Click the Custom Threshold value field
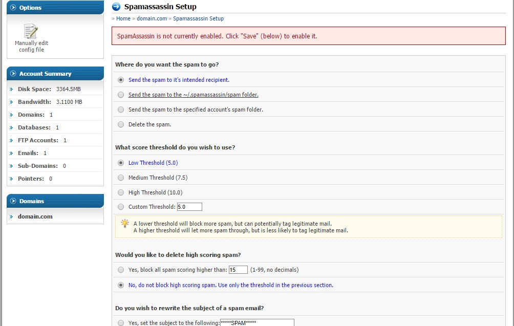Screen dimensions: 514x326 (x=189, y=207)
